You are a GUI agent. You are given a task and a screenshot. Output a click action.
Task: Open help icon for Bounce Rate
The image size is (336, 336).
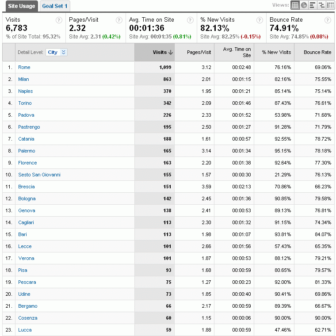328,20
